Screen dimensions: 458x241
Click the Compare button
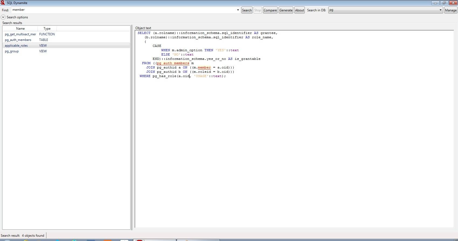click(x=270, y=10)
